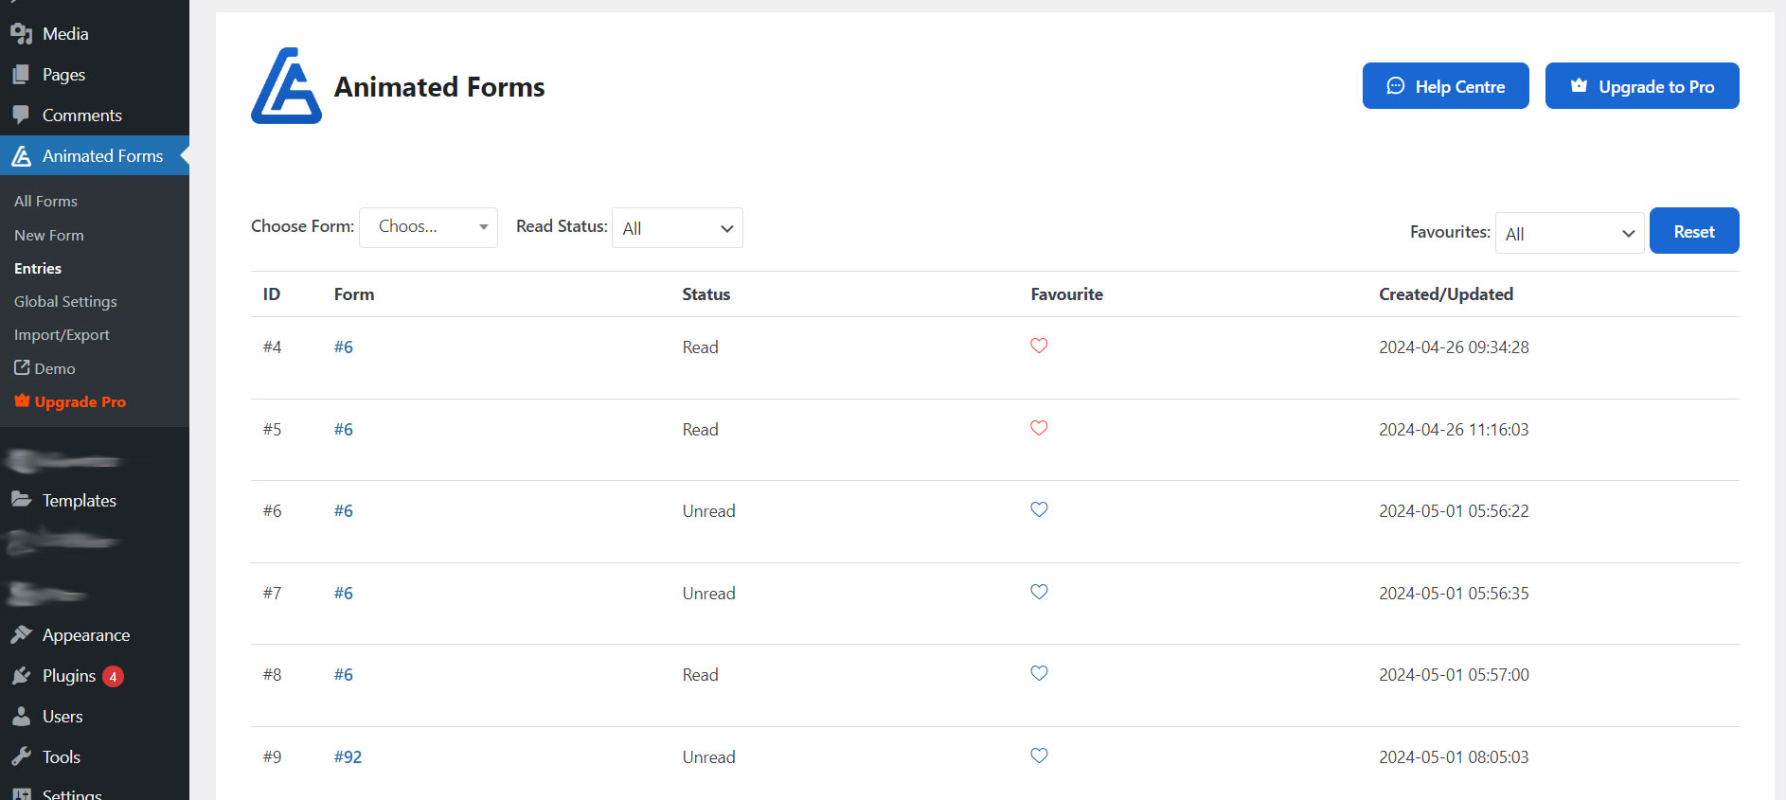Click the Tools menu label
Viewport: 1786px width, 800px height.
click(x=62, y=757)
